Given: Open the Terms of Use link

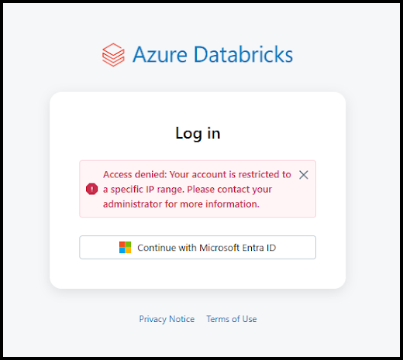Looking at the screenshot, I should coord(232,319).
